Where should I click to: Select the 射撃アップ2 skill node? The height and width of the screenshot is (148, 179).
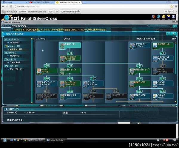140,96
